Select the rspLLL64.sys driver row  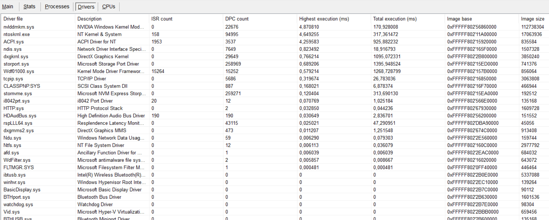[x=18, y=123]
